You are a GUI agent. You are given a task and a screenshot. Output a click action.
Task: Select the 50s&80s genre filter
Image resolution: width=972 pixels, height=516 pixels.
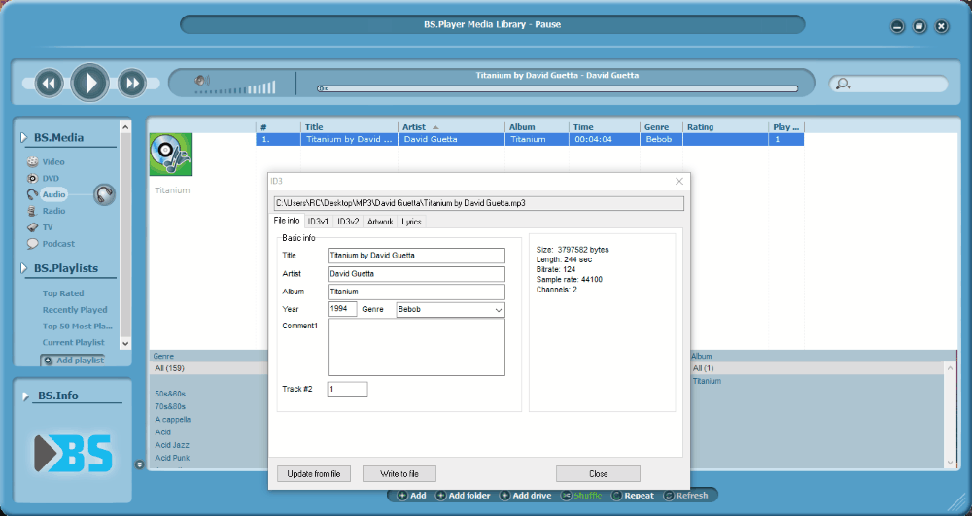(170, 394)
